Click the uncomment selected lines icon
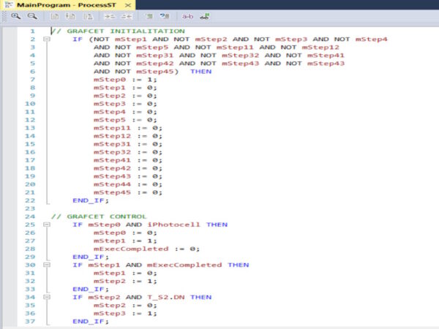The height and width of the screenshot is (329, 439). point(165,16)
